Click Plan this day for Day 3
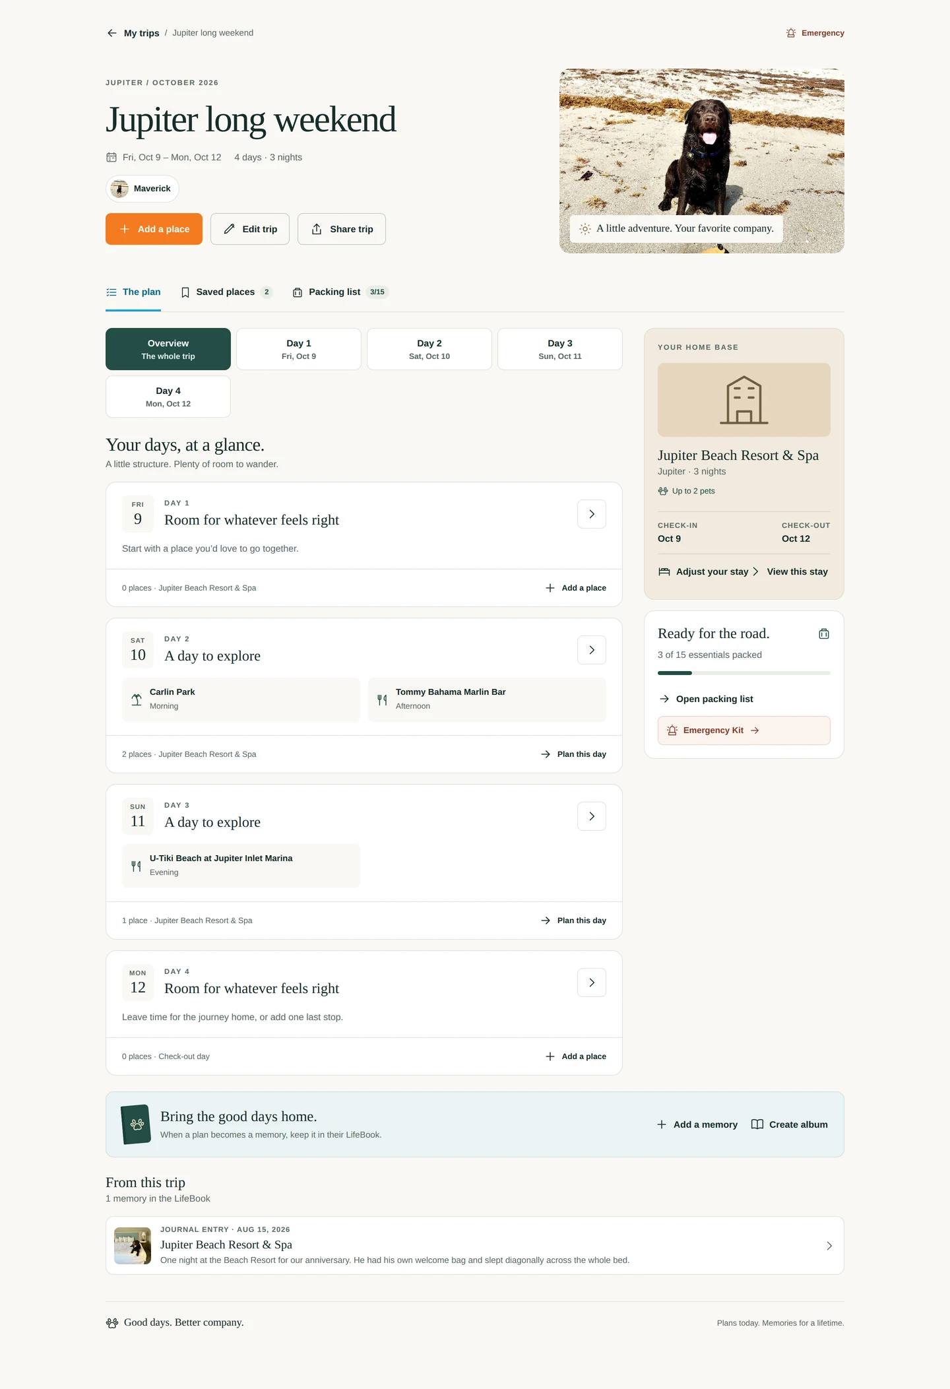 573,921
